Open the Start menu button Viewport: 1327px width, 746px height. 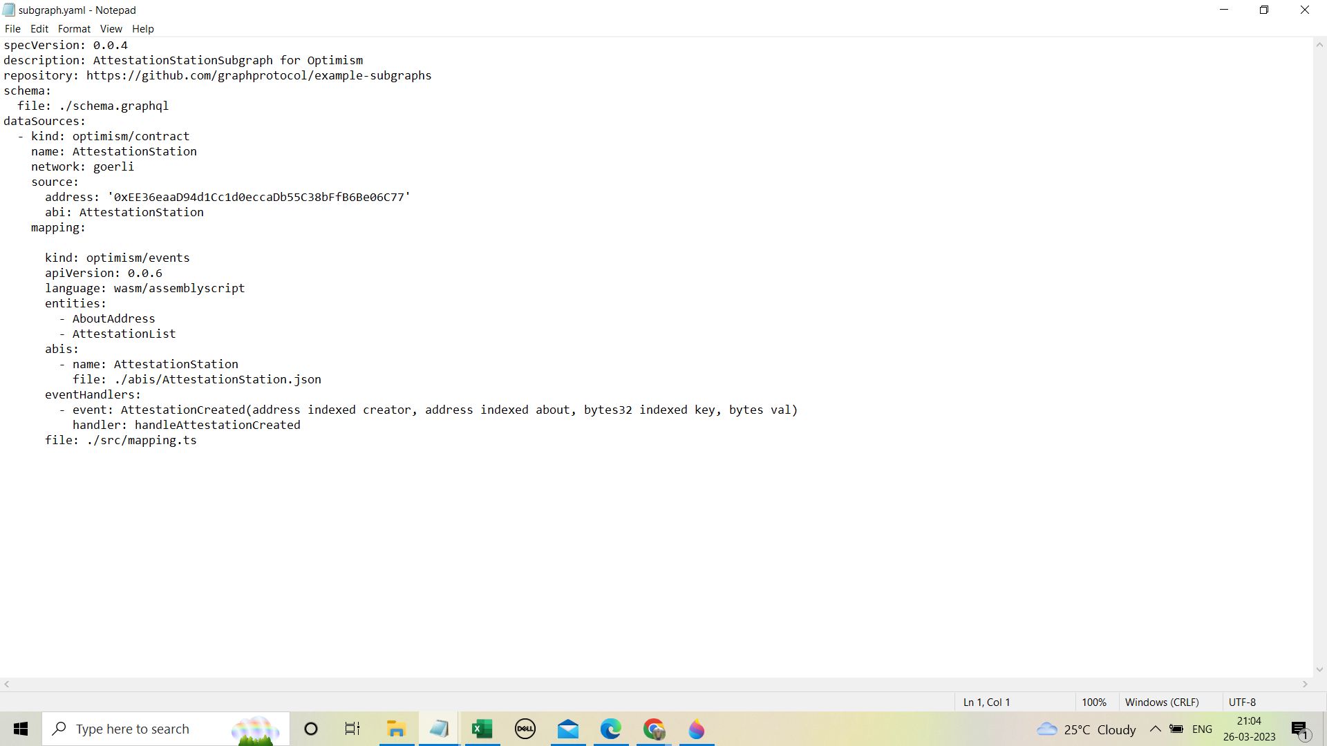point(21,728)
